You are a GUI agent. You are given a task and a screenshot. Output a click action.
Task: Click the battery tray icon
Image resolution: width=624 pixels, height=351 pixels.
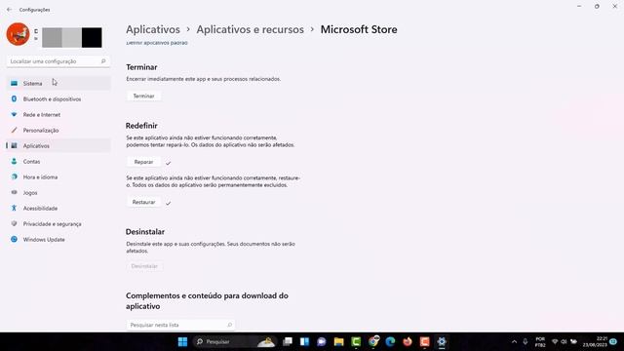[573, 342]
